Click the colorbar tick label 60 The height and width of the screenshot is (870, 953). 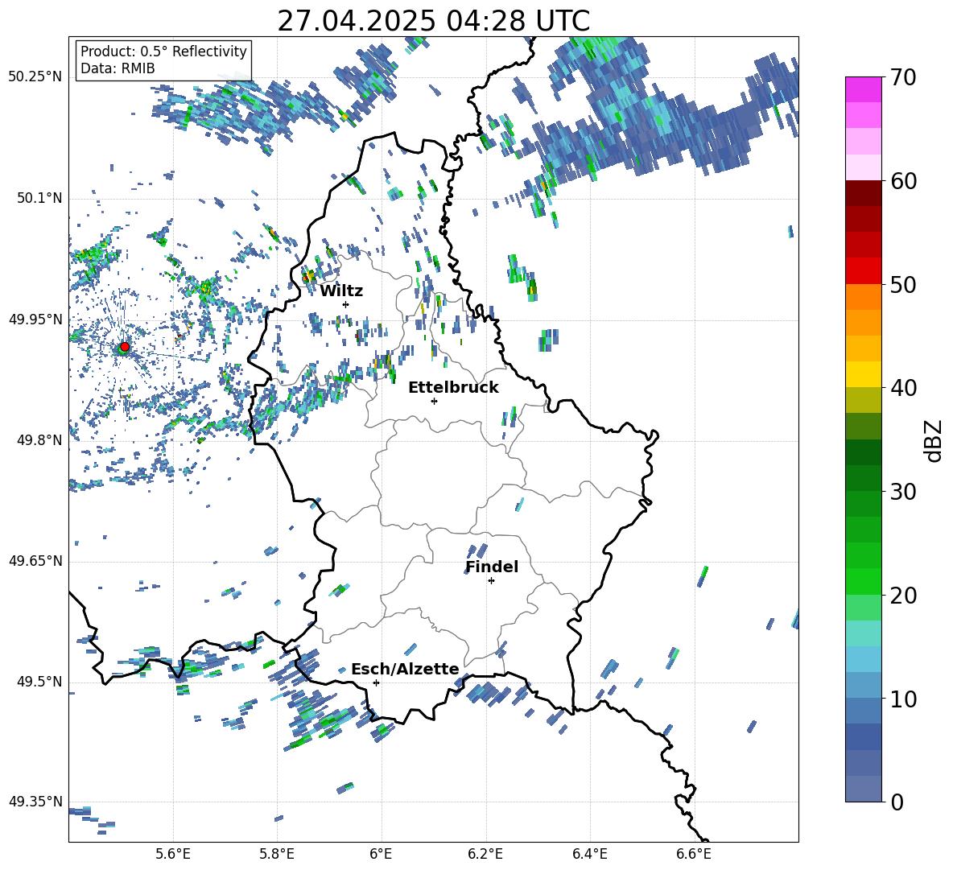(x=903, y=181)
